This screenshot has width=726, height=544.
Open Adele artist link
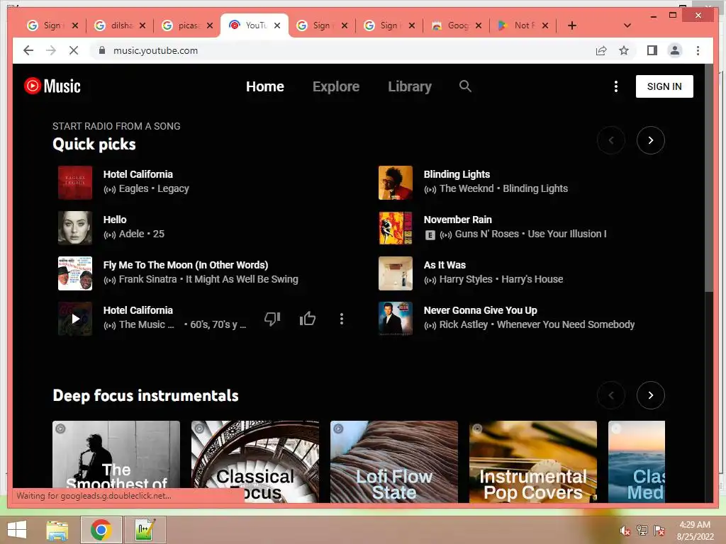point(131,234)
